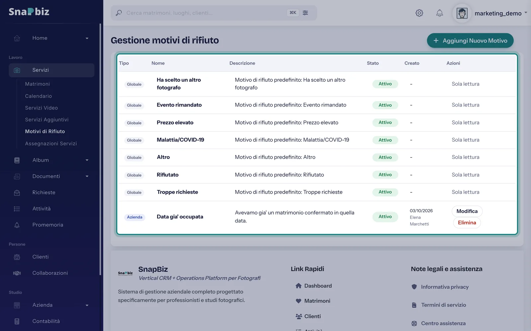The height and width of the screenshot is (331, 531).
Task: Click the Azienda type badge
Action: (x=134, y=217)
